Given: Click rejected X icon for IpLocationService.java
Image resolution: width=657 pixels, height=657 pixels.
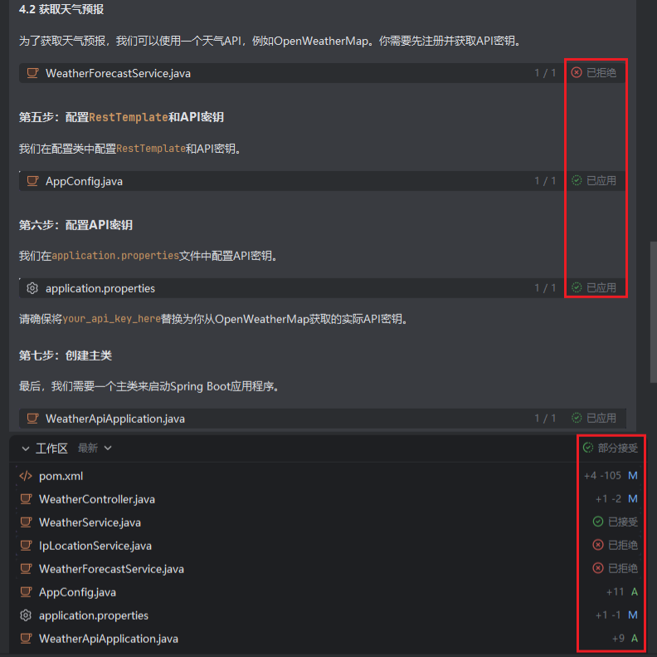Looking at the screenshot, I should pos(598,545).
